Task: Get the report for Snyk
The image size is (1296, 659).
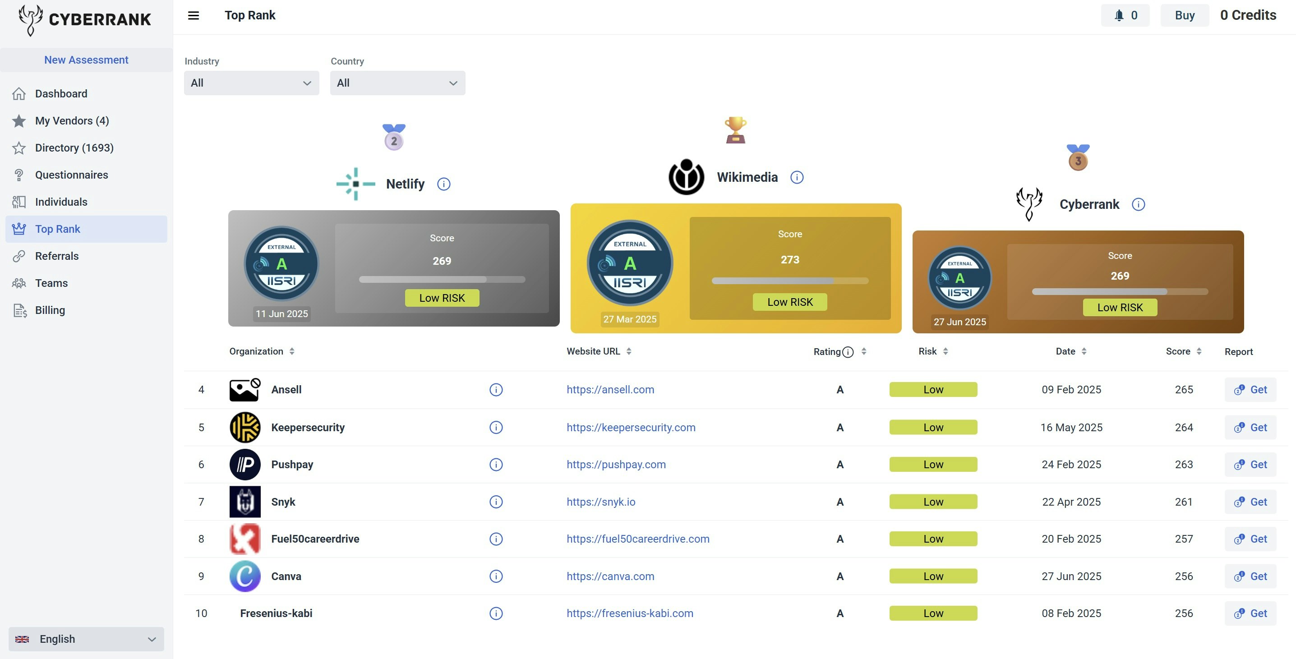Action: pos(1250,502)
